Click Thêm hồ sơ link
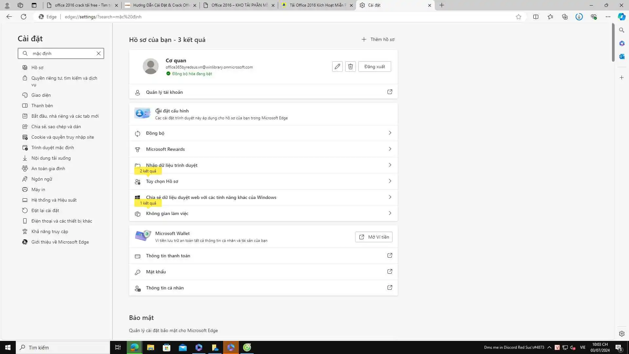 pyautogui.click(x=378, y=39)
